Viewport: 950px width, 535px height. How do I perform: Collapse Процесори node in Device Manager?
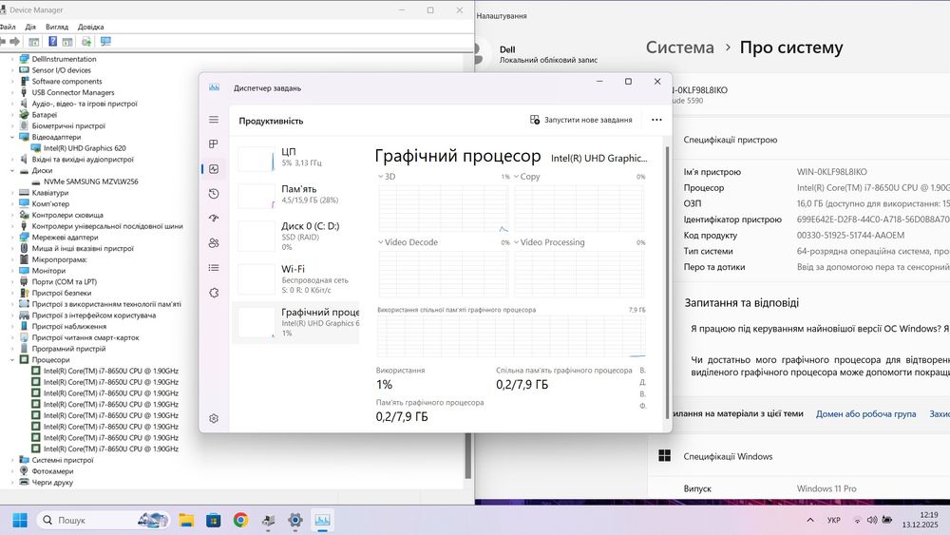(x=12, y=360)
